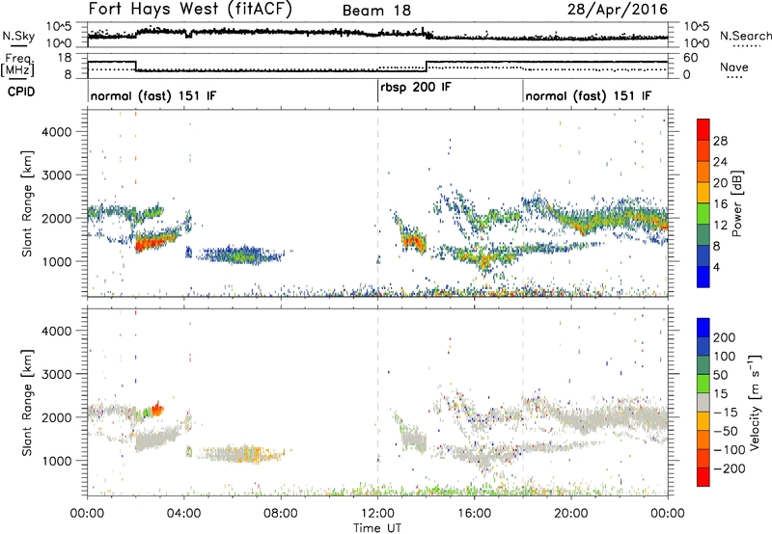Image resolution: width=772 pixels, height=534 pixels.
Task: Click the '28' value on the power scale
Action: click(x=720, y=141)
